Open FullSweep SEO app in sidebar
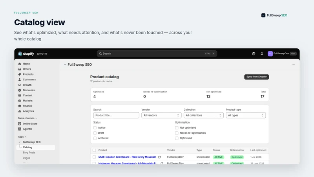This screenshot has height=177, width=314. (32, 142)
